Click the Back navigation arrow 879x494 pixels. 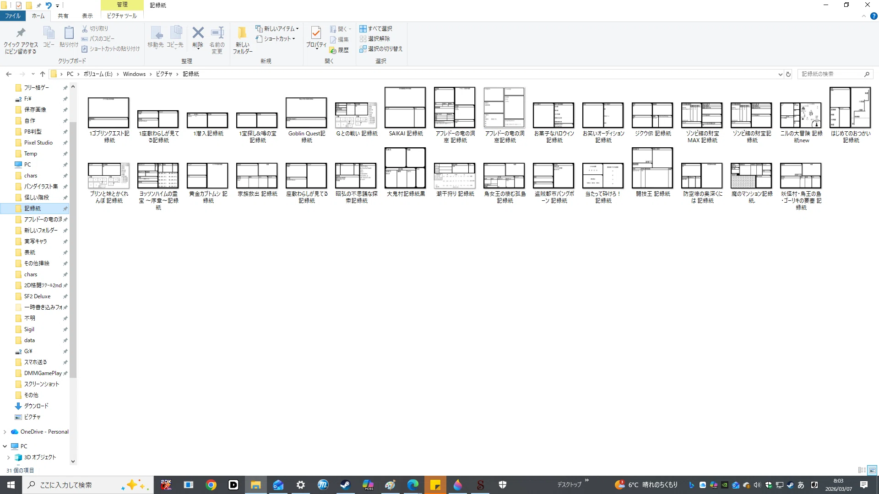click(x=9, y=74)
